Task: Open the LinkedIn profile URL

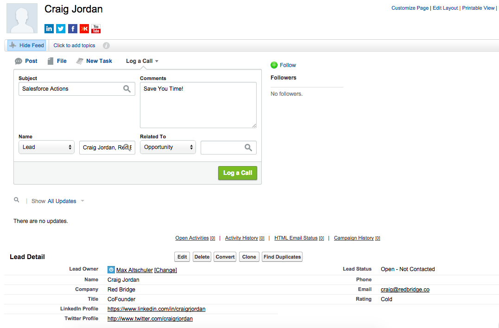Action: (x=156, y=309)
